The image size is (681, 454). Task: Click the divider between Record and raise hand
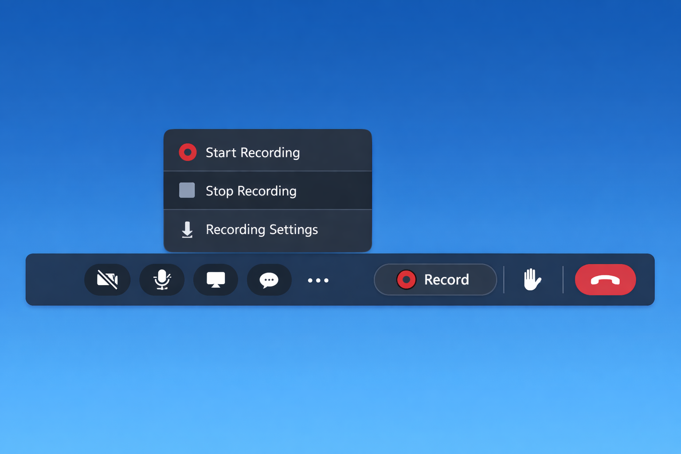(504, 280)
